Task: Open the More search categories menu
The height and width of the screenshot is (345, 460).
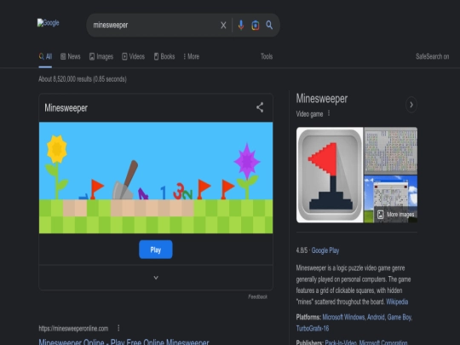Action: pos(192,56)
